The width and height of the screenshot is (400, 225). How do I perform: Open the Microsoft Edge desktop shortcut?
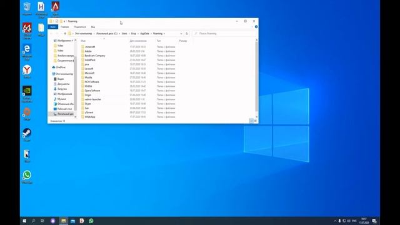[27, 52]
